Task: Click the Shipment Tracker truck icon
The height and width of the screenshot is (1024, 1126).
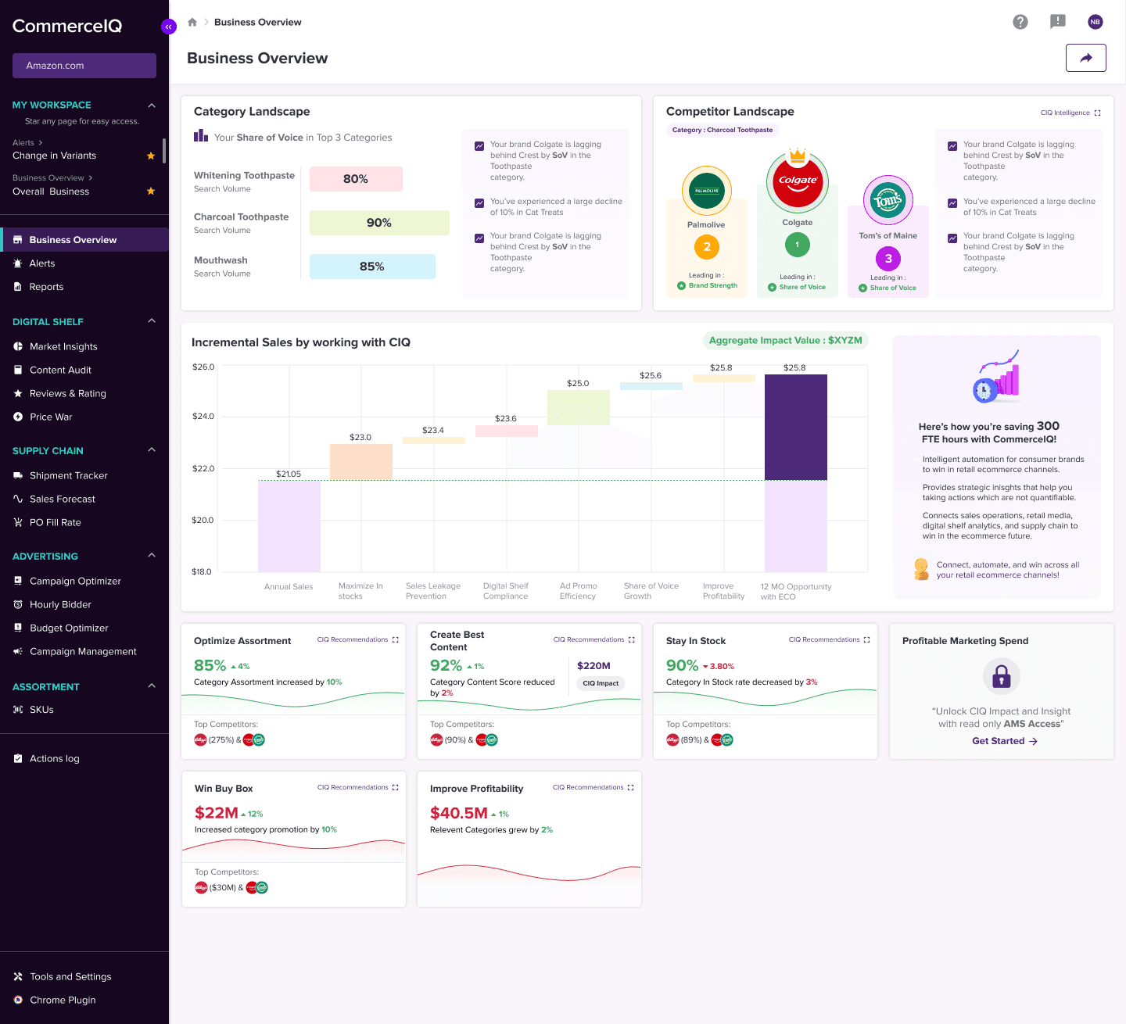Action: click(x=18, y=475)
